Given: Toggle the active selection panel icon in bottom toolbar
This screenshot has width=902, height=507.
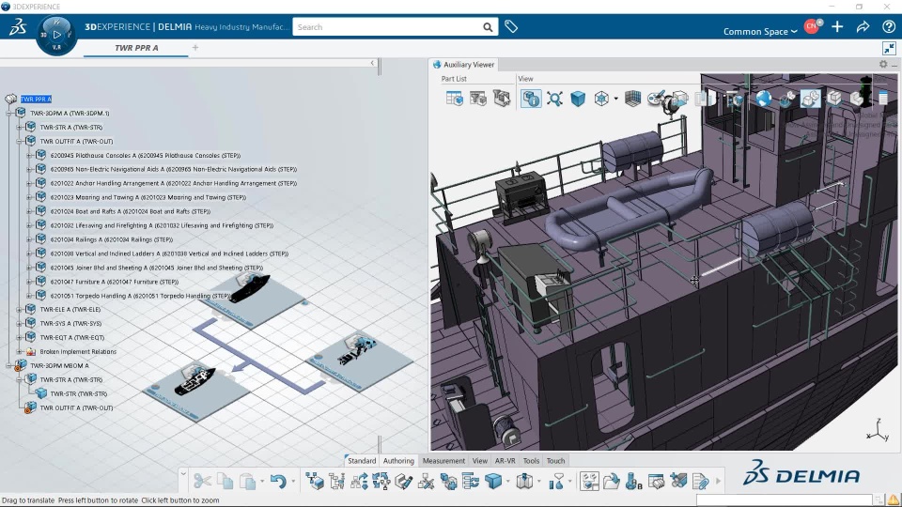Looking at the screenshot, I should point(589,481).
